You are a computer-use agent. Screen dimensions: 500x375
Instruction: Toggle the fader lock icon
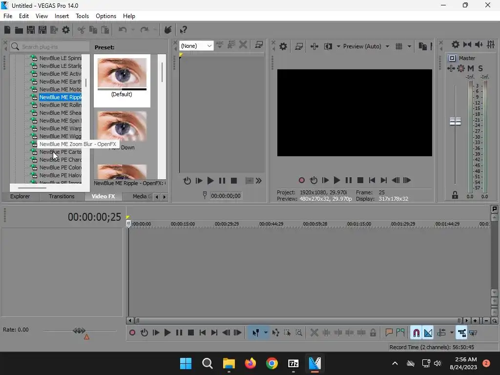click(455, 195)
